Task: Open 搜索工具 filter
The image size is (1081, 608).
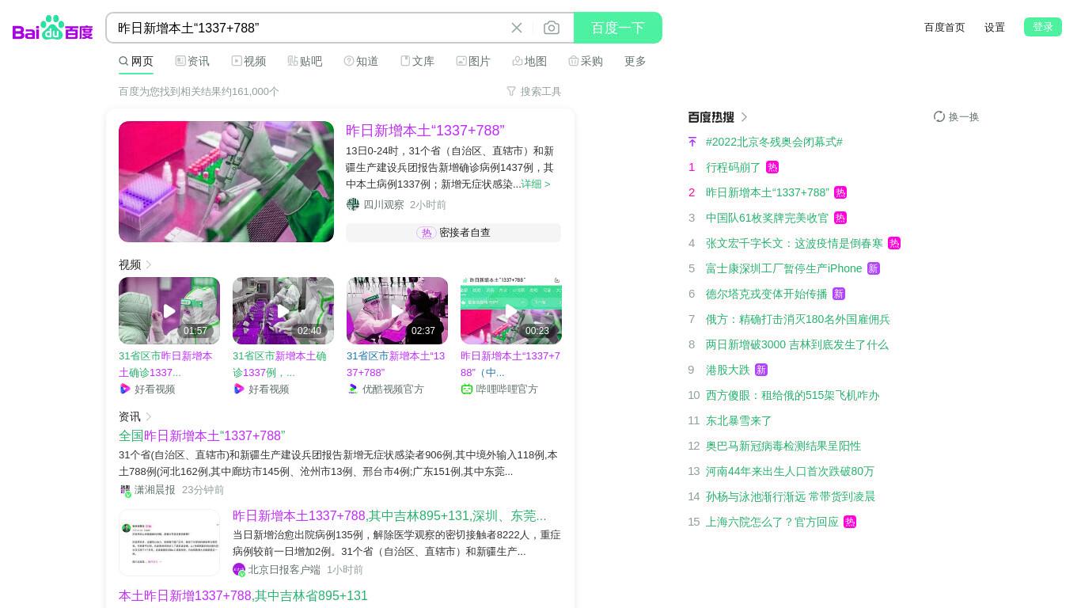Action: click(x=533, y=91)
